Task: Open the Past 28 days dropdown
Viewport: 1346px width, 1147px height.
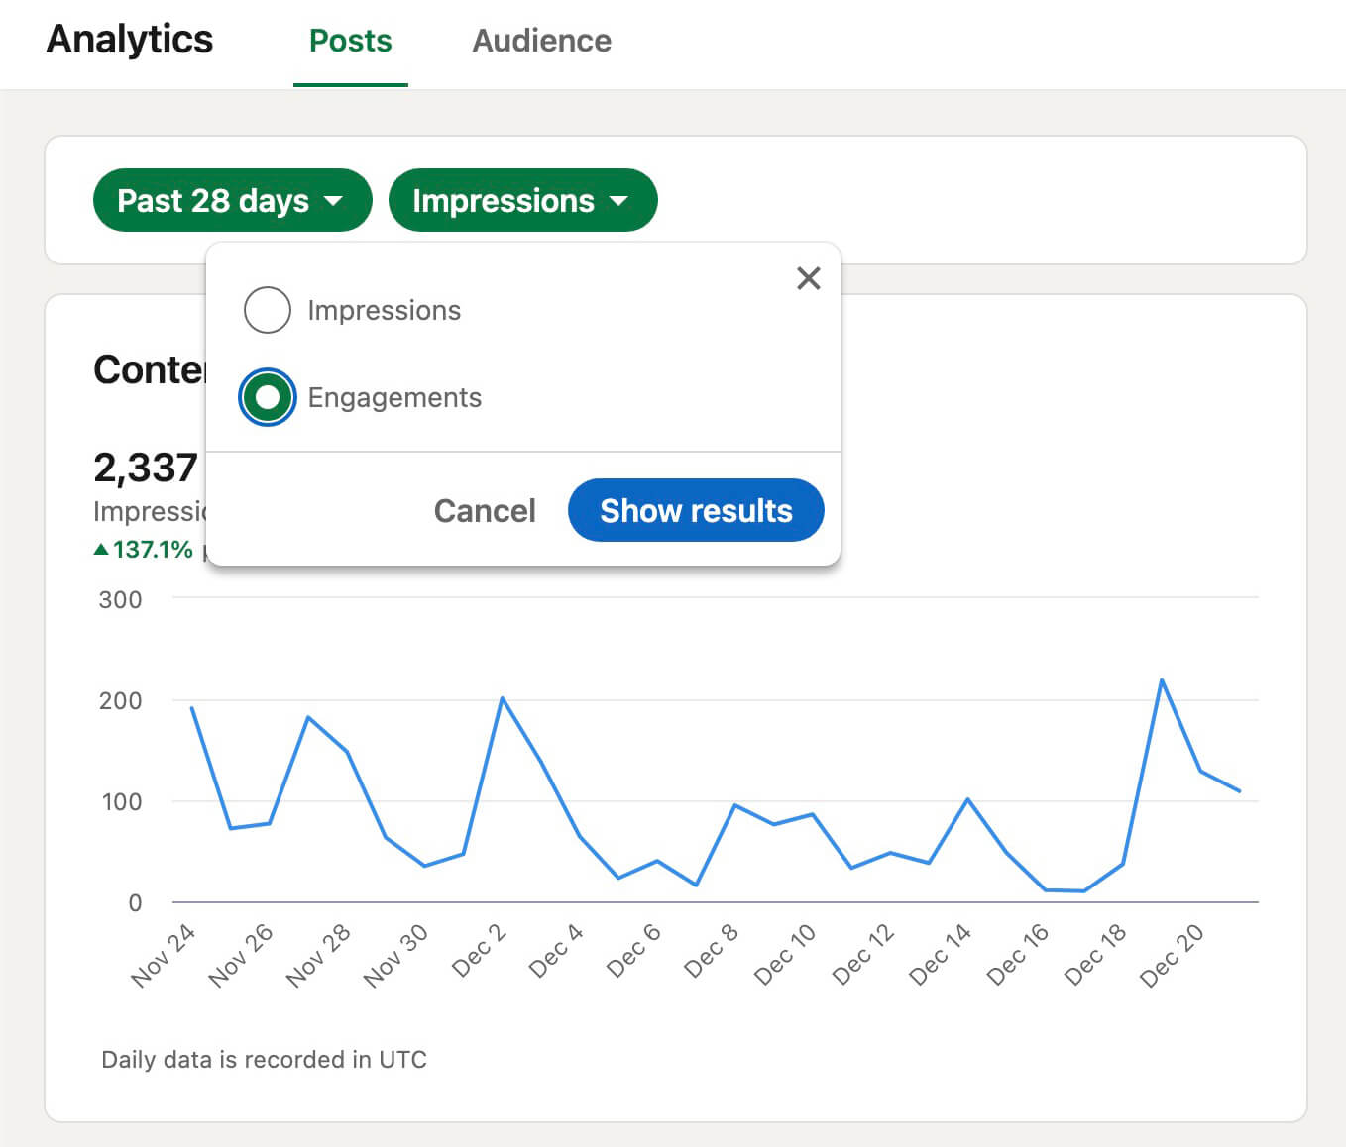Action: pos(232,200)
